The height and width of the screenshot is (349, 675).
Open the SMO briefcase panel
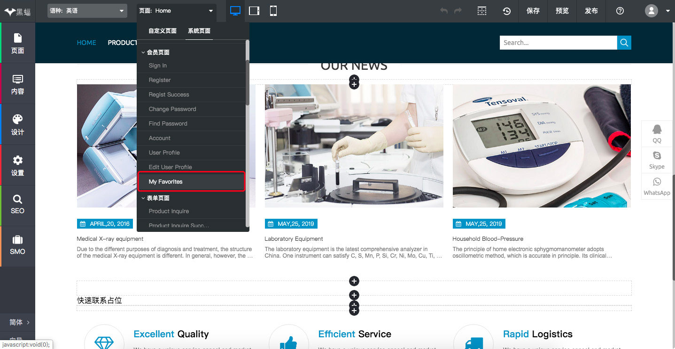coord(17,245)
